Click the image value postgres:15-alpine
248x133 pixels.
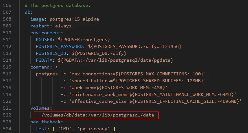coord(74,19)
